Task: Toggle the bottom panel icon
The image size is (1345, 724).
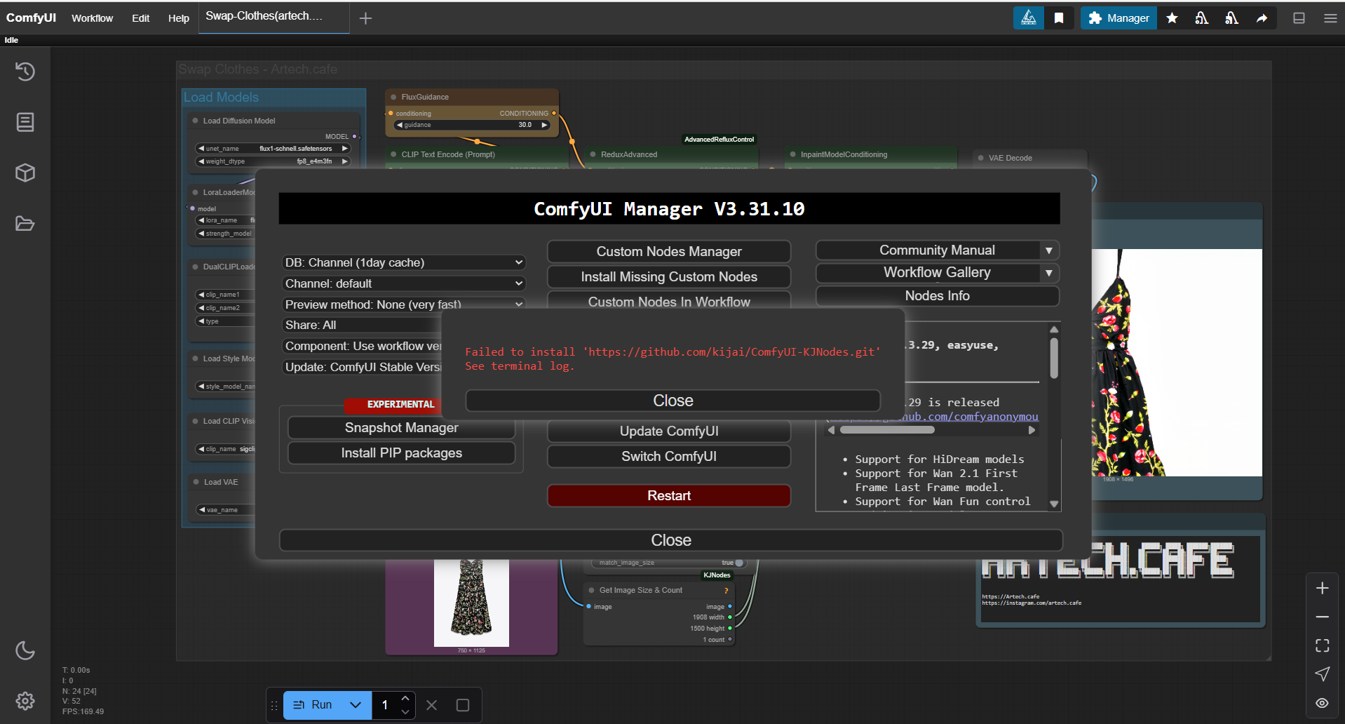Action: [x=1299, y=18]
